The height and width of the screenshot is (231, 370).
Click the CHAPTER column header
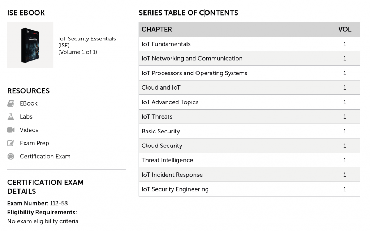(157, 29)
